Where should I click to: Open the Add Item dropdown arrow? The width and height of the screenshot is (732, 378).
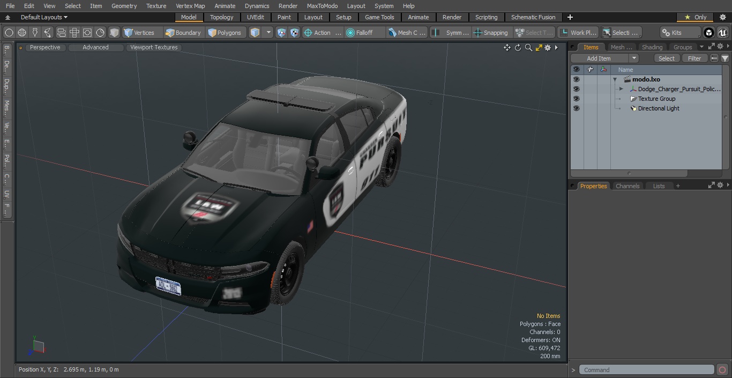coord(634,58)
